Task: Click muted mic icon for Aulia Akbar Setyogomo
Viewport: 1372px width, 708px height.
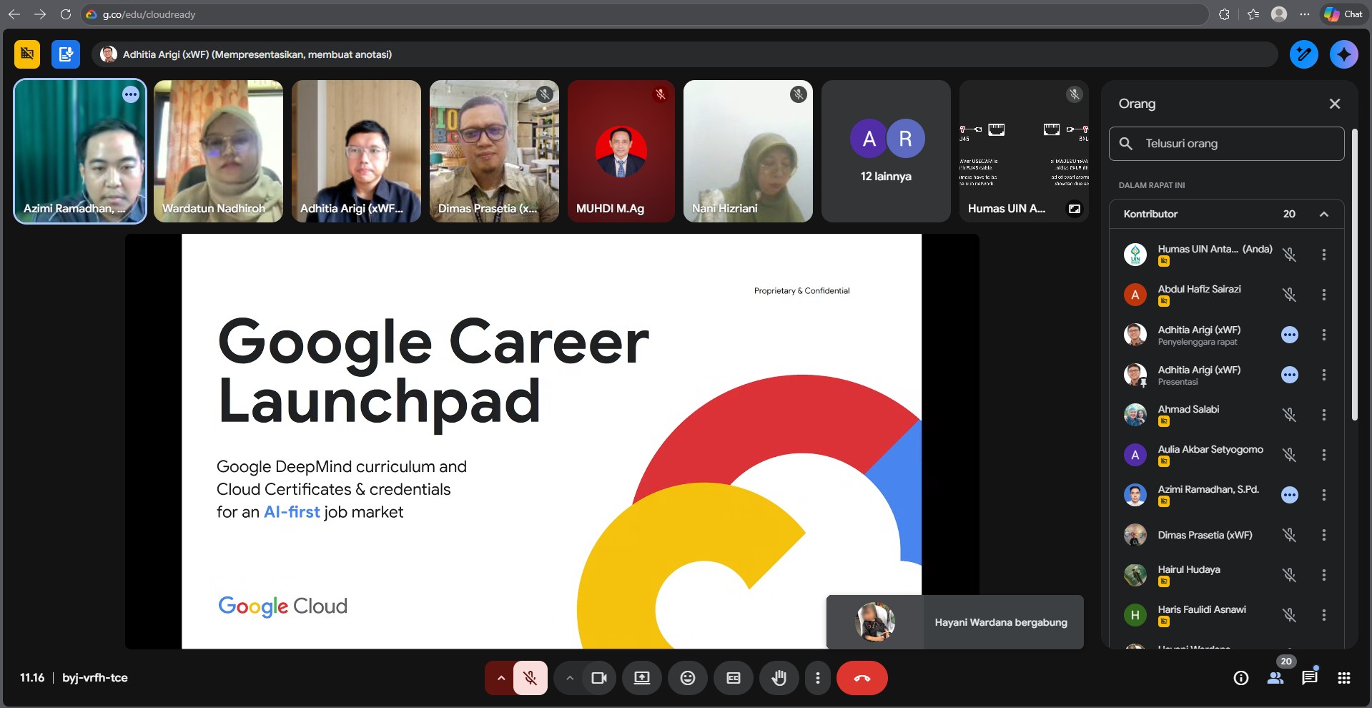Action: click(1289, 455)
